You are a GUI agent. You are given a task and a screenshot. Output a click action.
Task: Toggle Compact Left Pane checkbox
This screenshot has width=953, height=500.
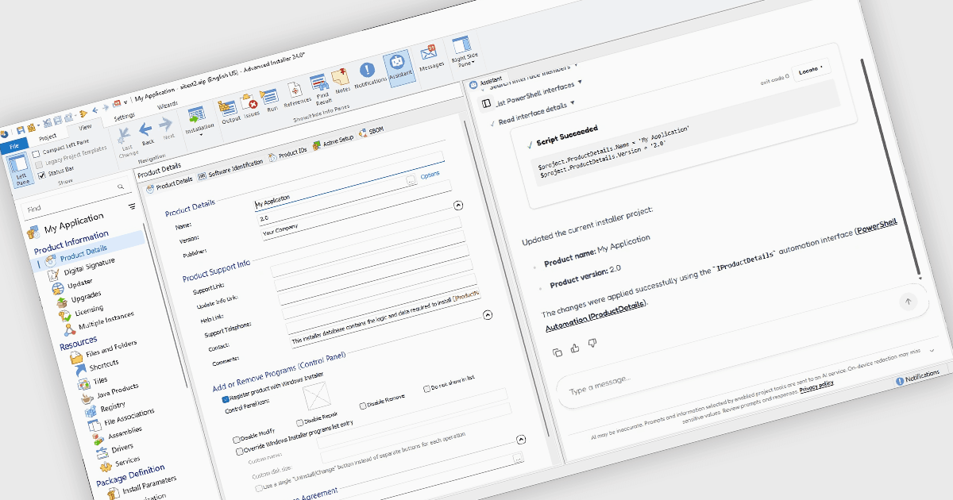[36, 153]
